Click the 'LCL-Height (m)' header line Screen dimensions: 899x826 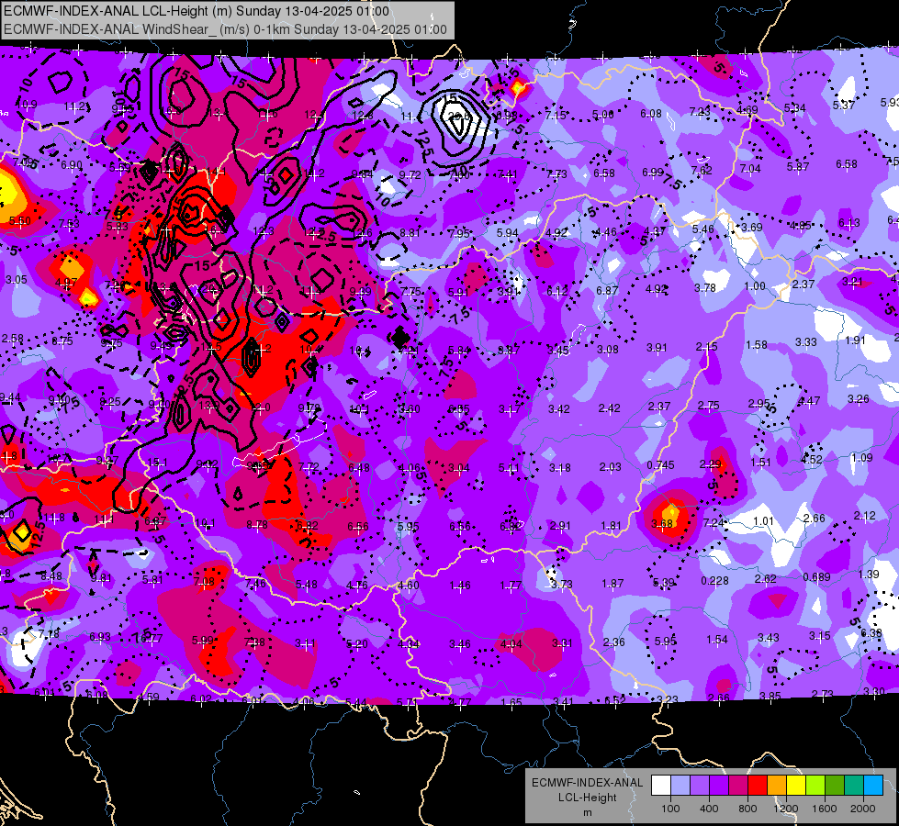point(197,11)
